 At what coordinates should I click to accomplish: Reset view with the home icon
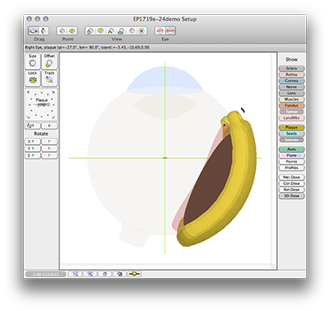pyautogui.click(x=105, y=274)
